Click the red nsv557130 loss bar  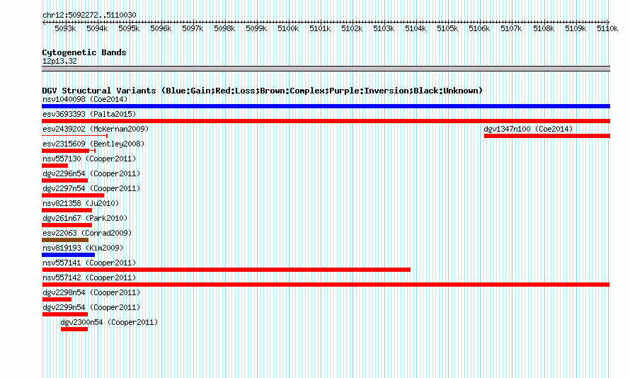click(55, 166)
